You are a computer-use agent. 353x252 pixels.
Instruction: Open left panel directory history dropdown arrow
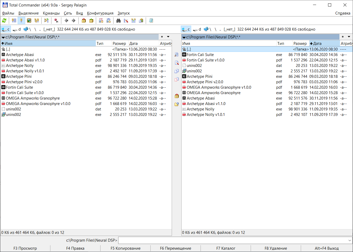(x=168, y=37)
